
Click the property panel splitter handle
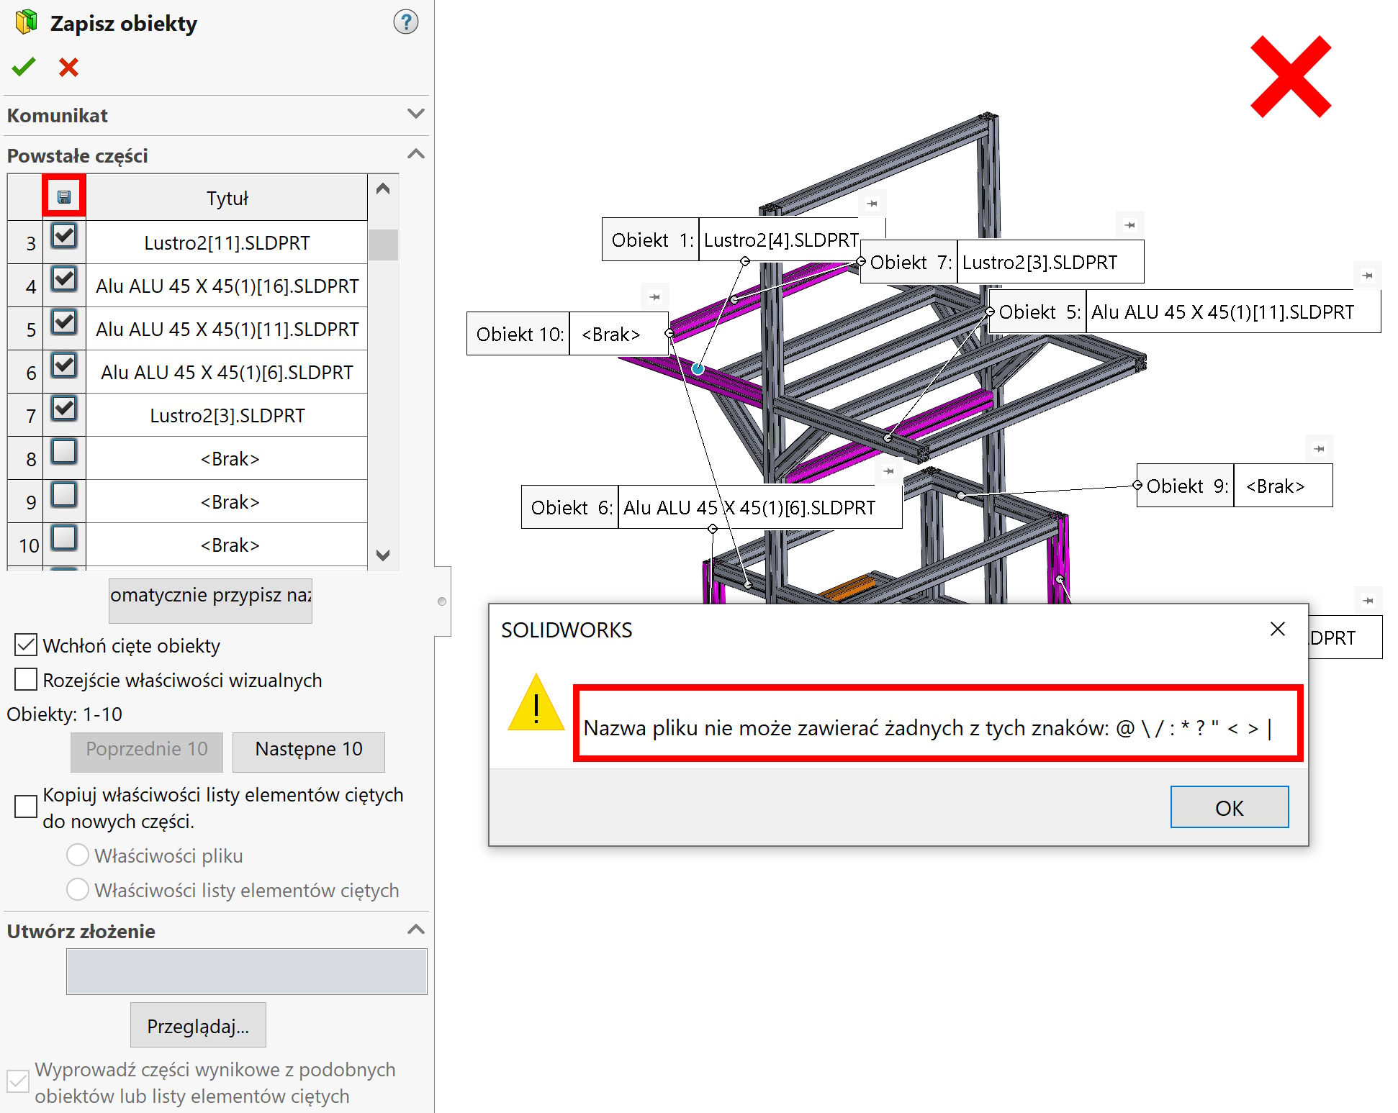click(442, 601)
